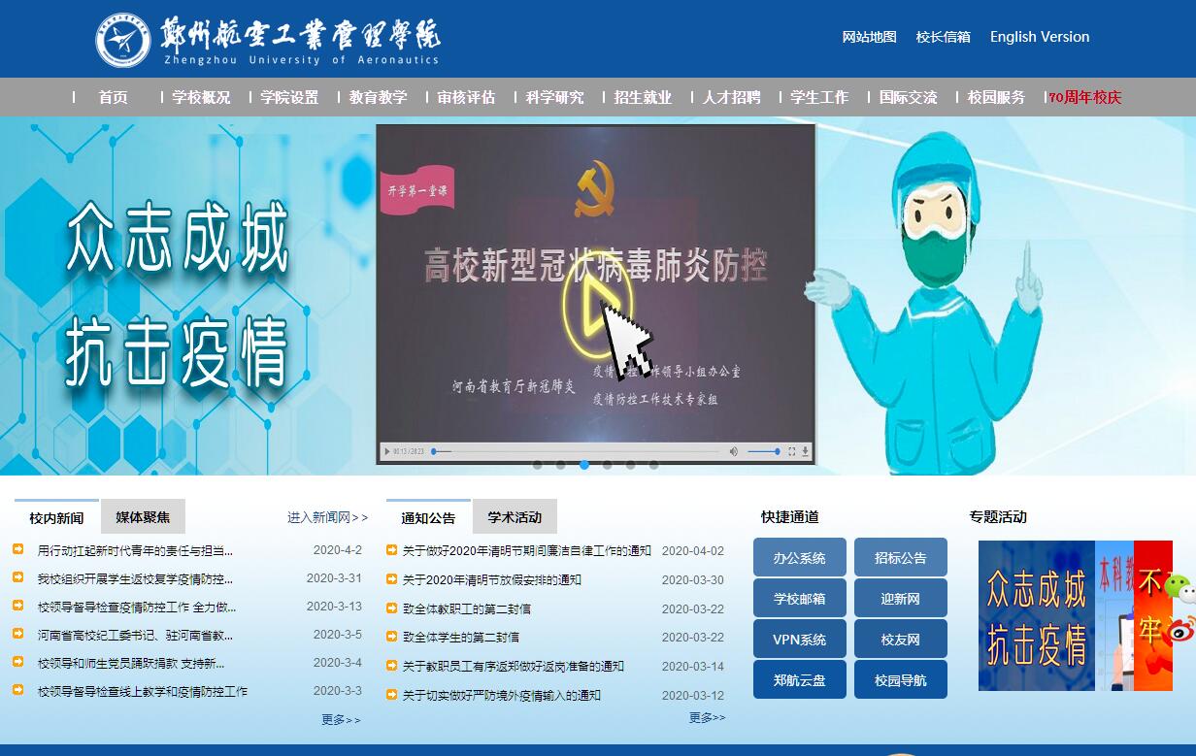
Task: Enter fullscreen using the video fullscreen icon
Action: pyautogui.click(x=791, y=451)
